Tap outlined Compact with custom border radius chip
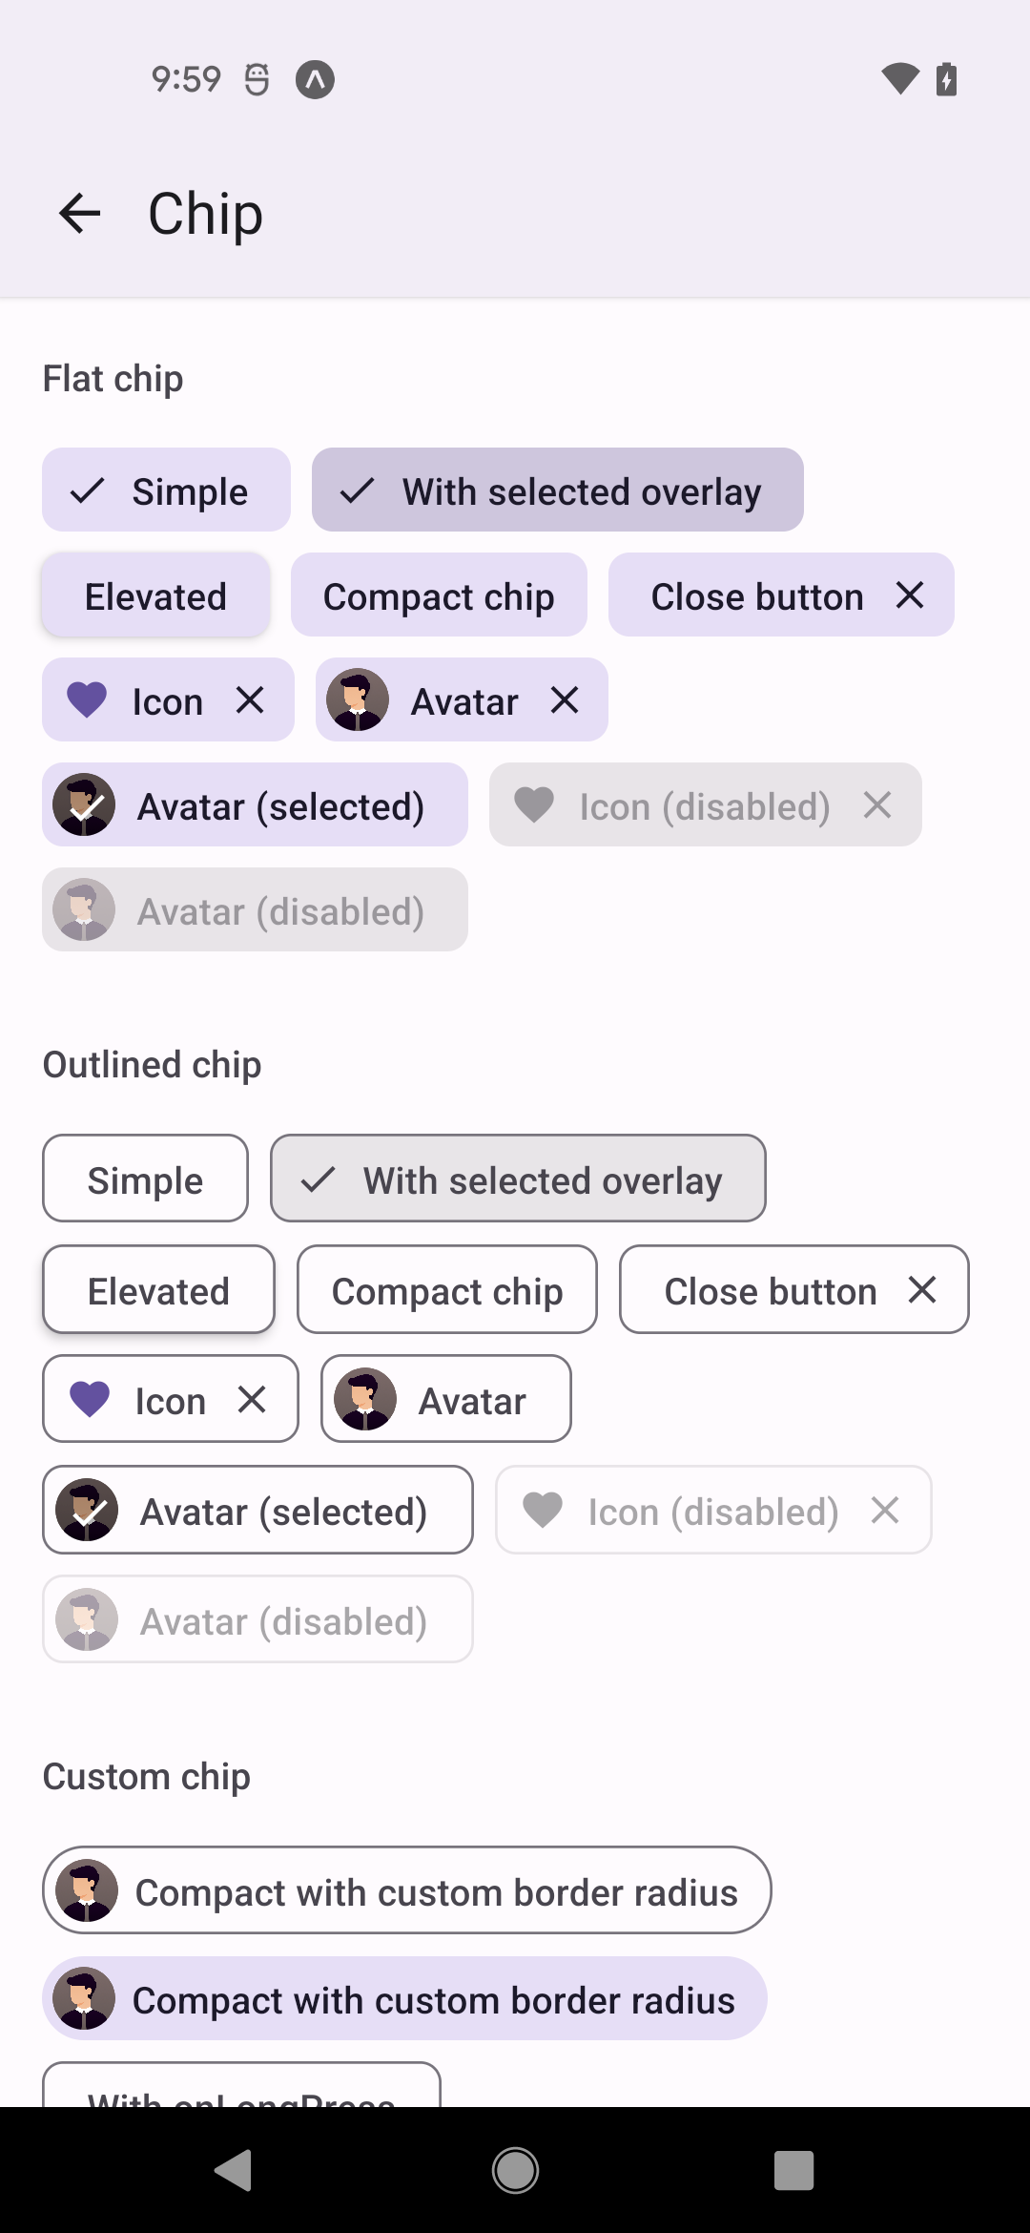 407,1891
